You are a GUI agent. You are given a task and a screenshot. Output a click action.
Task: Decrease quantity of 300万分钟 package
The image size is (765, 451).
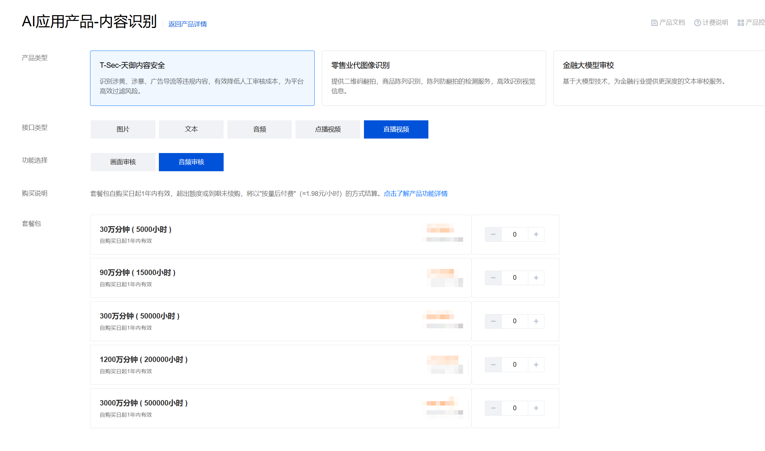(x=493, y=321)
